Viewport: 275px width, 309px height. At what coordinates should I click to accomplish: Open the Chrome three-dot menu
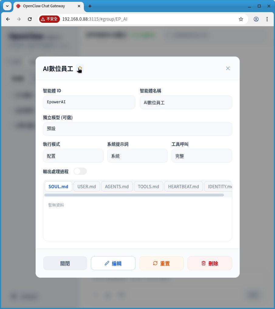coord(267,19)
